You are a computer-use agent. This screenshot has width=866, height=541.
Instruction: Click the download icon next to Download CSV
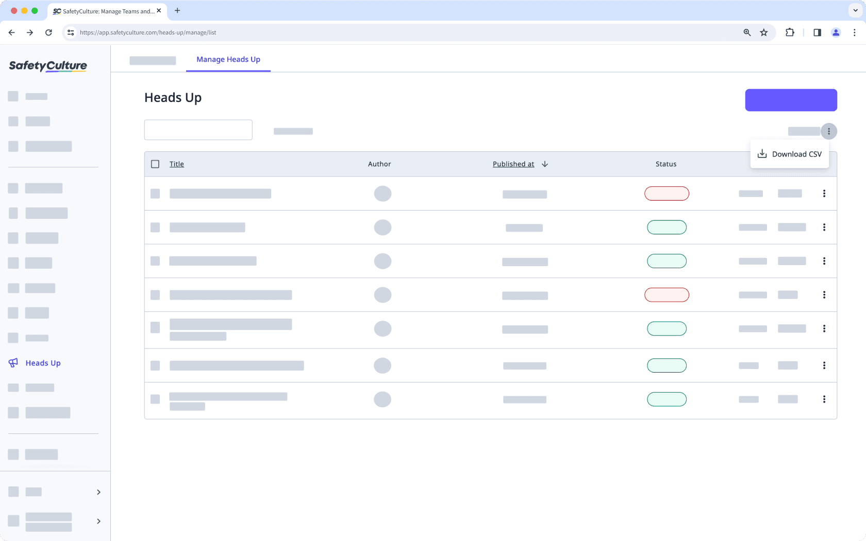click(x=762, y=153)
